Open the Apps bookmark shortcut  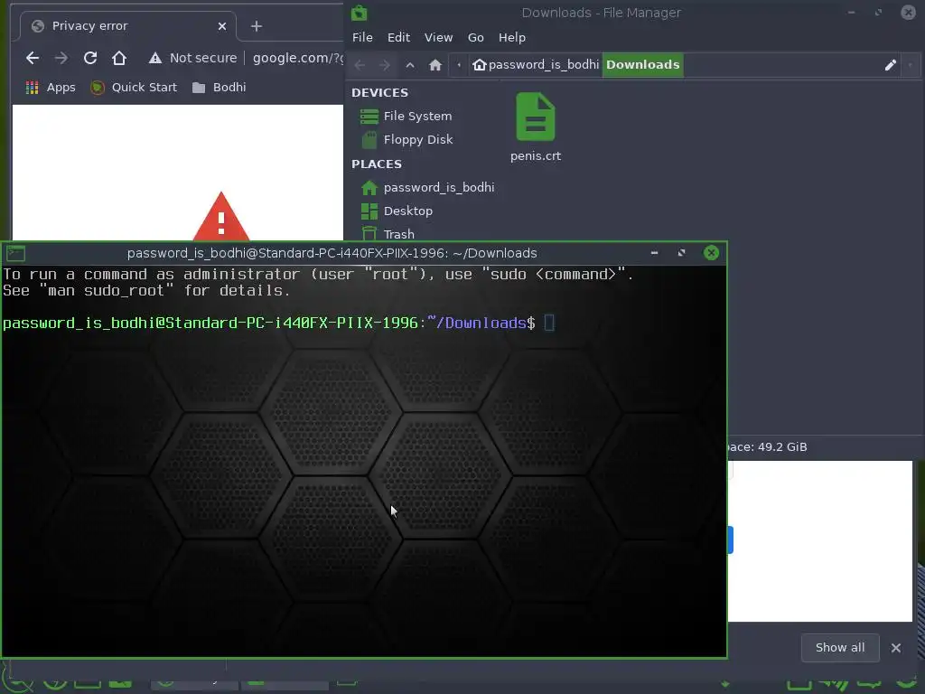[x=51, y=88]
